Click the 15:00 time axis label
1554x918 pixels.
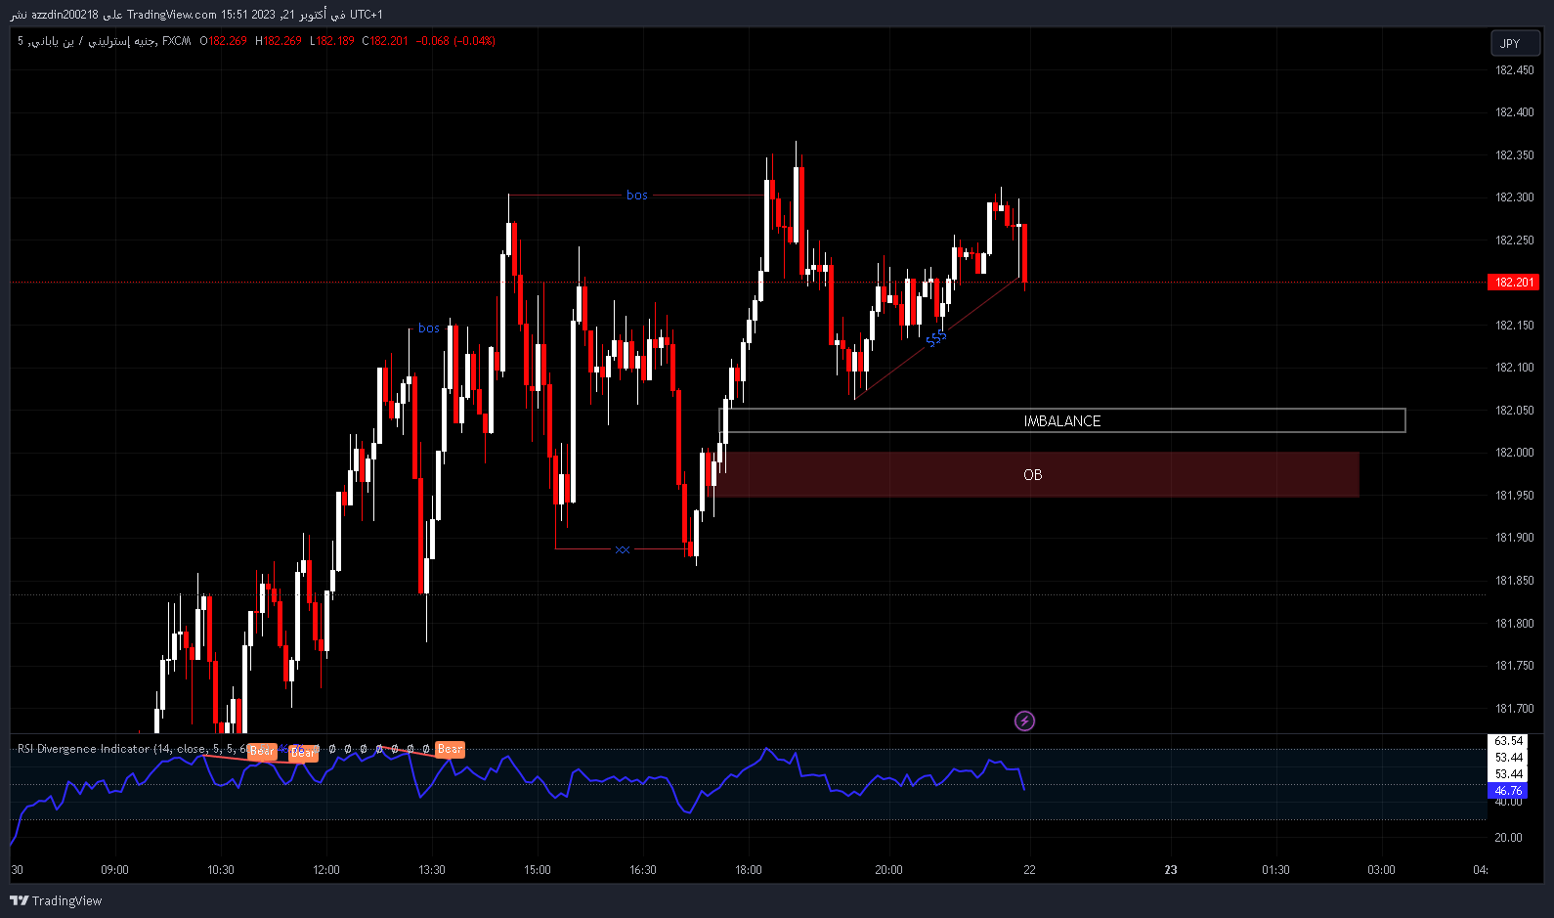[538, 870]
